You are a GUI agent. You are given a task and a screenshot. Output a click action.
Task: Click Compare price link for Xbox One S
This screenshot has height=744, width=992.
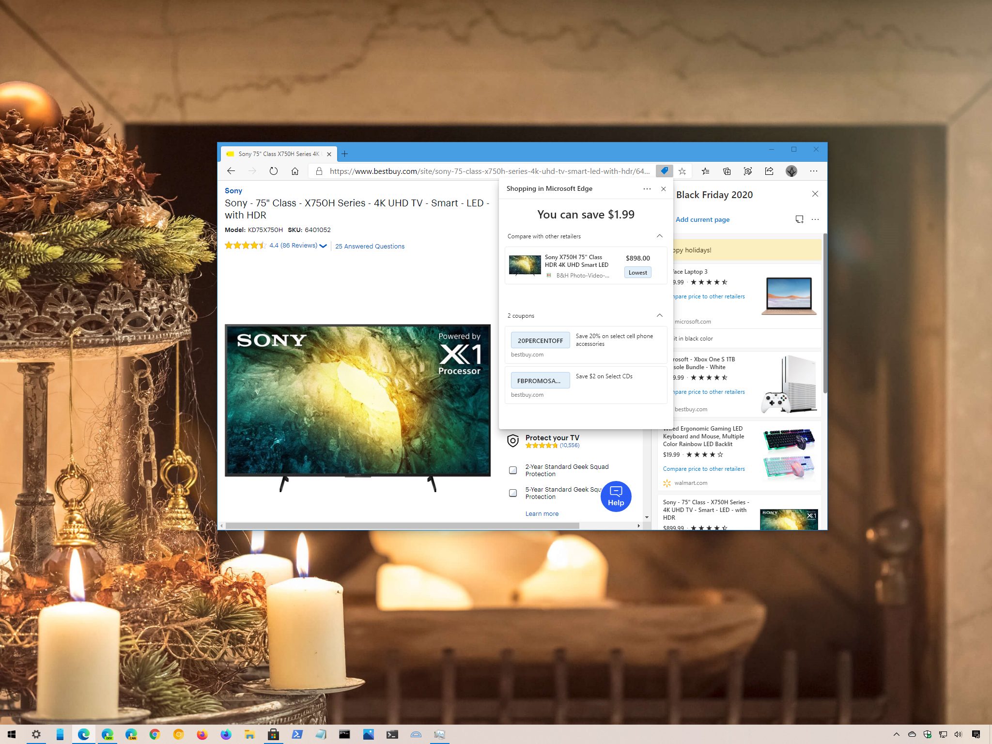(x=709, y=392)
